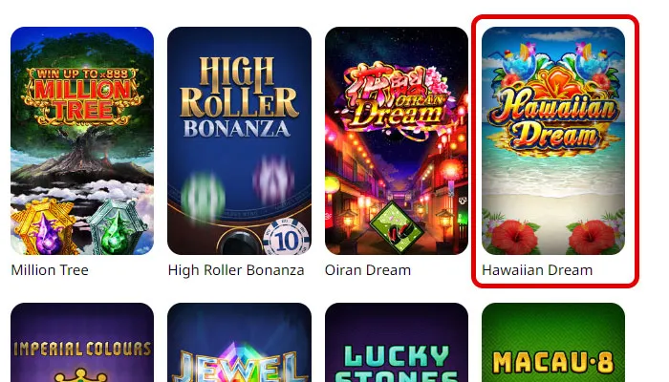669x382 pixels.
Task: Click the Million Tree title text
Action: 50,270
